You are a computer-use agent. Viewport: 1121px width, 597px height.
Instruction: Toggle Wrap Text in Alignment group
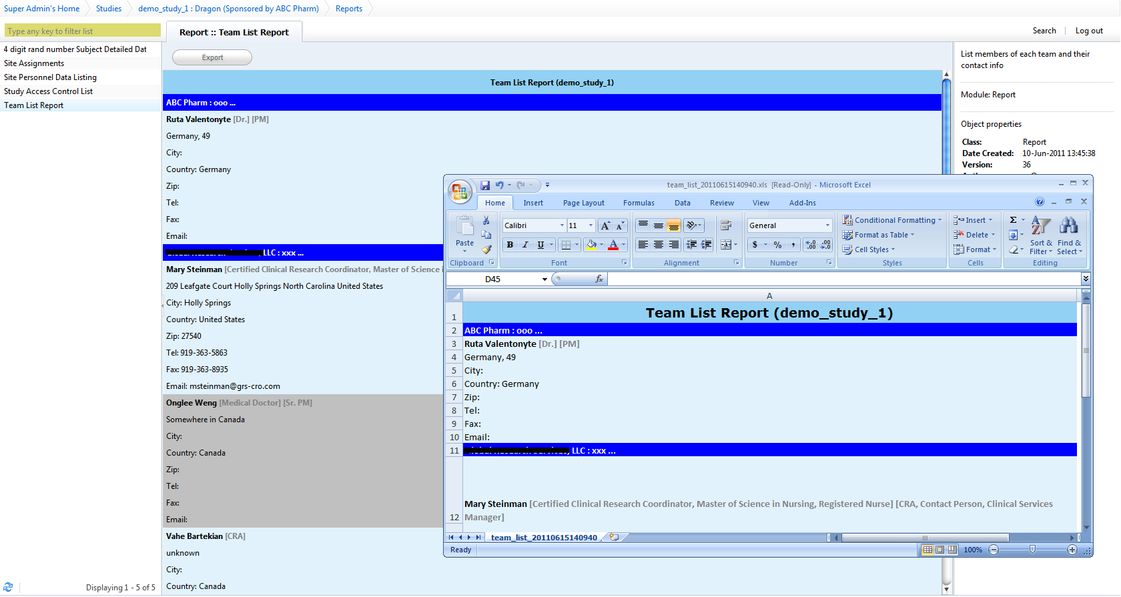[726, 225]
